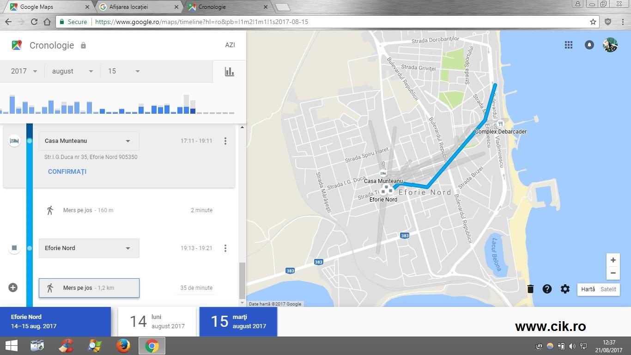Zoom out on the map
Image resolution: width=631 pixels, height=355 pixels.
point(613,273)
